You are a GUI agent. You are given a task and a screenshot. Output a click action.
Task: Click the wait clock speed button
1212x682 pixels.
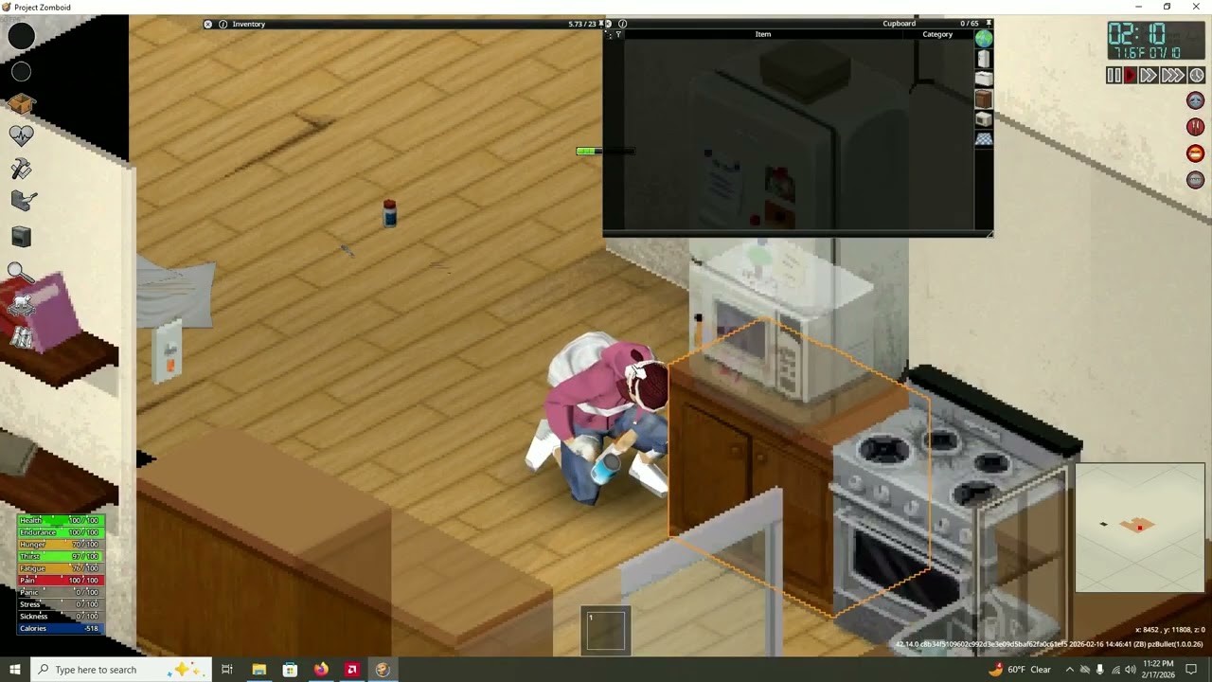pyautogui.click(x=1197, y=76)
